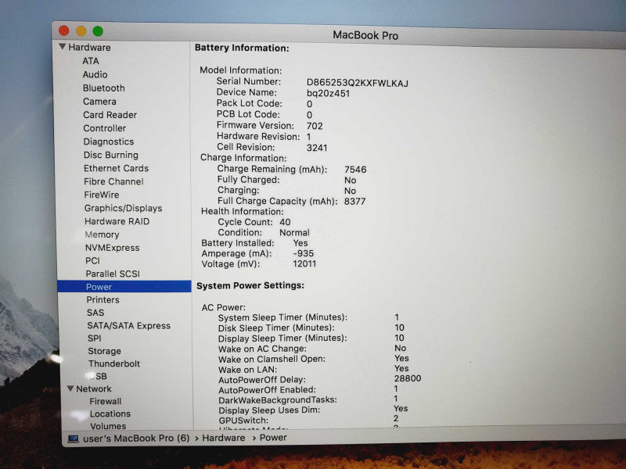Select SAS in the sidebar
Screen dimensions: 626x469
click(95, 313)
